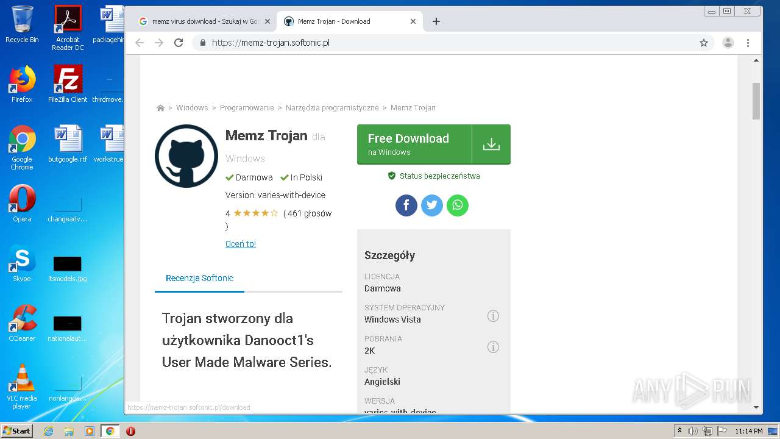780x439 pixels.
Task: Launch Opera from the desktop
Action: (x=22, y=204)
